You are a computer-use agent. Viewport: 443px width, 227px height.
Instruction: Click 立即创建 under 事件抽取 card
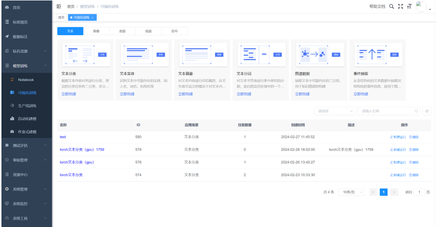(361, 94)
